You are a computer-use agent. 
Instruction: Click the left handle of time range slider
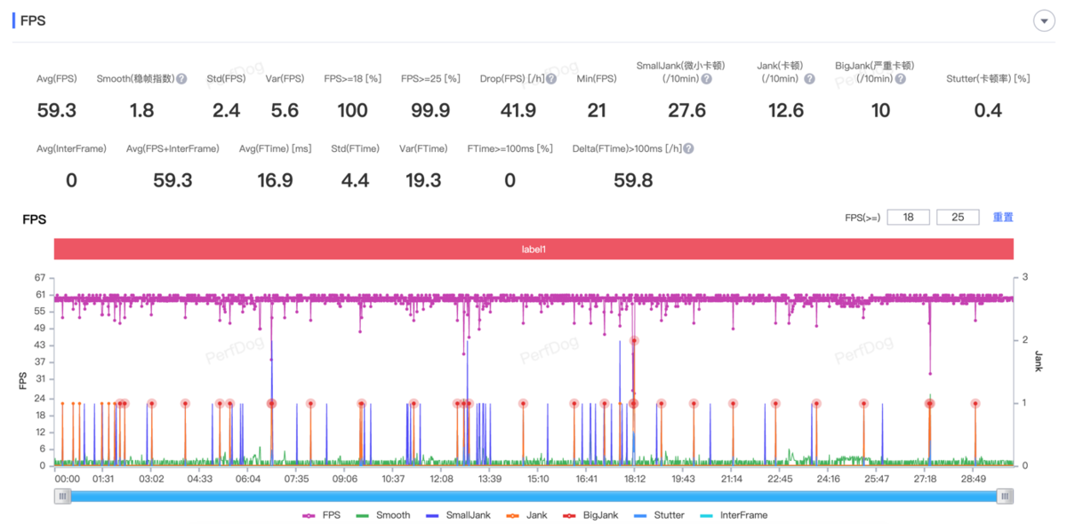(x=62, y=496)
